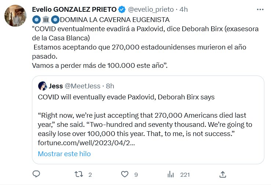Open Jess's small profile avatar
271x187 pixels.
[42, 86]
